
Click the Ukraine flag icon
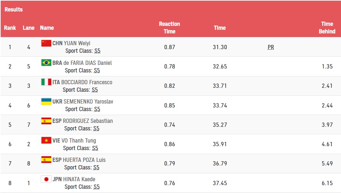[46, 102]
